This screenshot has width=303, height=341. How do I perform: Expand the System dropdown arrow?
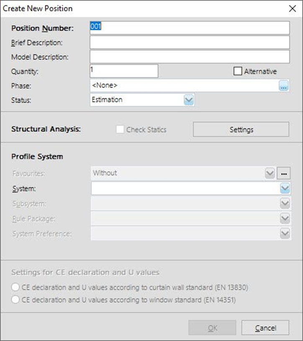(285, 189)
